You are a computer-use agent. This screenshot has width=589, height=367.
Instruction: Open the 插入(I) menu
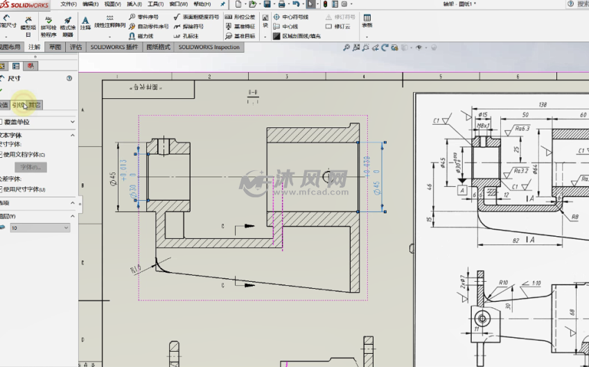[134, 4]
